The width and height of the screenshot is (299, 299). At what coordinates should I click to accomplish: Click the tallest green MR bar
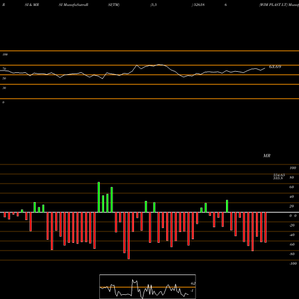99,197
